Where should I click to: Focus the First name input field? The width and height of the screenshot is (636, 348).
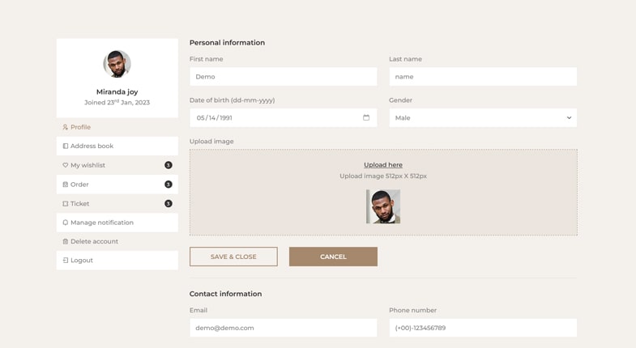click(x=283, y=77)
